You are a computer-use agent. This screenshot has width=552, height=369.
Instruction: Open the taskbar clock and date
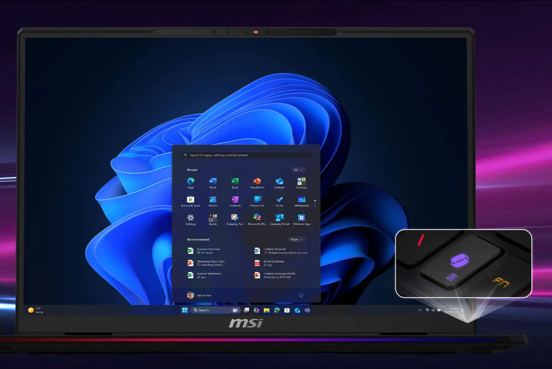click(451, 310)
